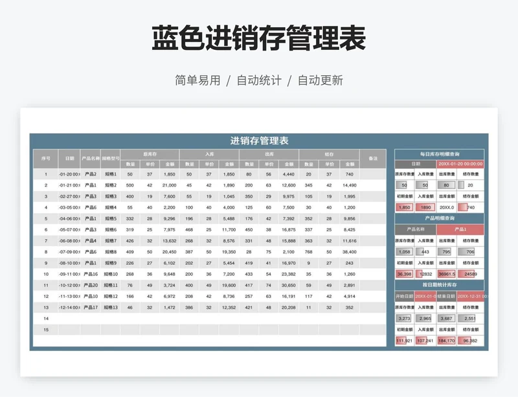Screen dimensions: 518x397
Task: Select product cell 产品16
Action: pos(91,274)
